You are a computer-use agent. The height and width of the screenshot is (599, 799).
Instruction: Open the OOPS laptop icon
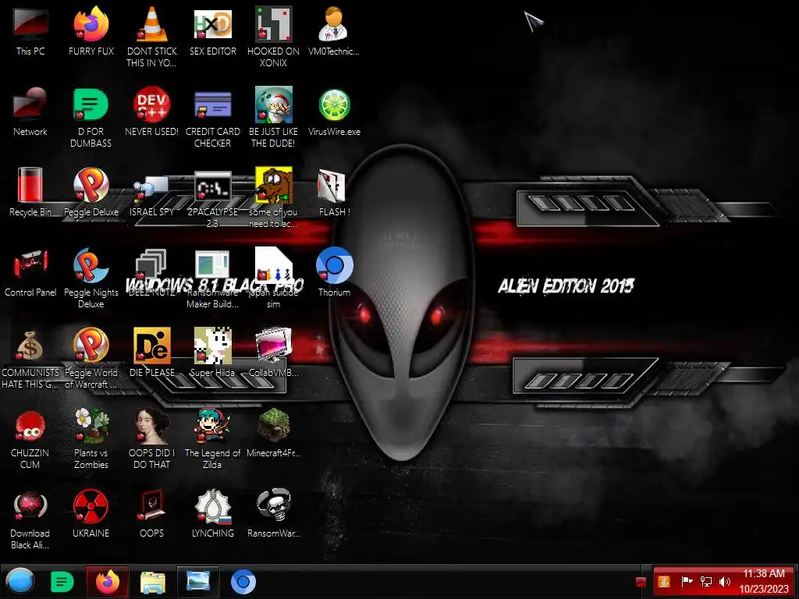[x=152, y=513]
